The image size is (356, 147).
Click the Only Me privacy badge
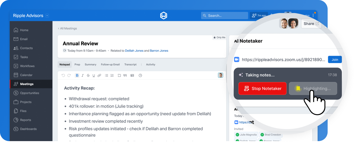[220, 38]
